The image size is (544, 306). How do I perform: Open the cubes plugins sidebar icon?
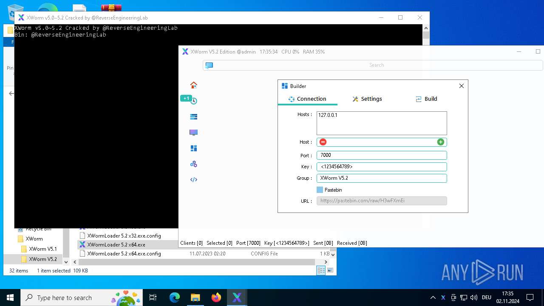click(194, 164)
